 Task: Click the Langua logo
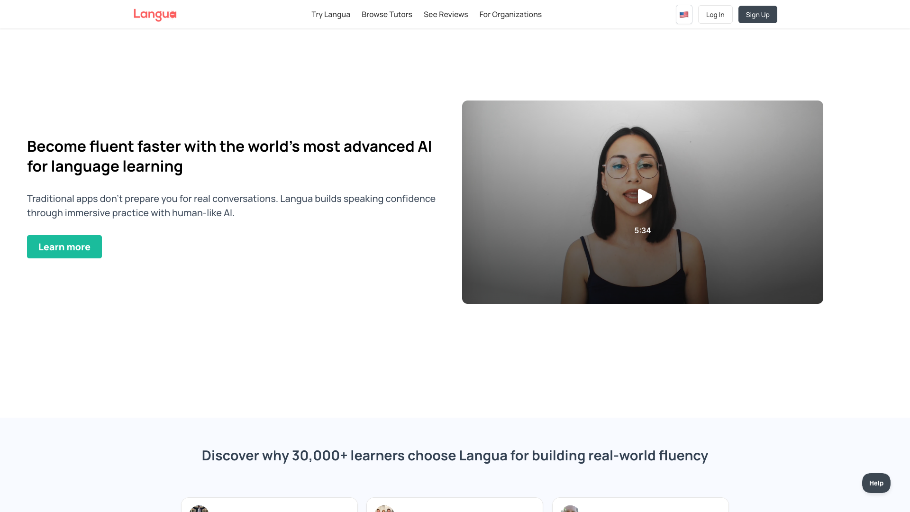(155, 15)
